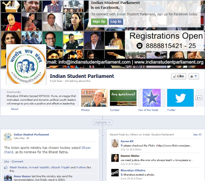Screen dimensions: 205x181
Task: Expand the 3 more apps dropdown
Action: tap(199, 98)
